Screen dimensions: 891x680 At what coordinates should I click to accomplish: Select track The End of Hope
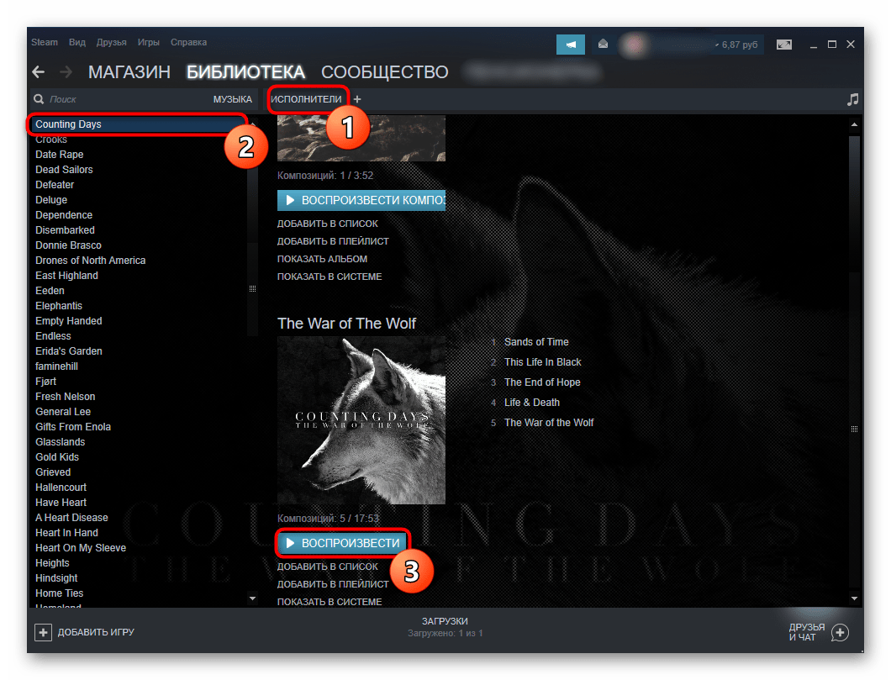542,382
